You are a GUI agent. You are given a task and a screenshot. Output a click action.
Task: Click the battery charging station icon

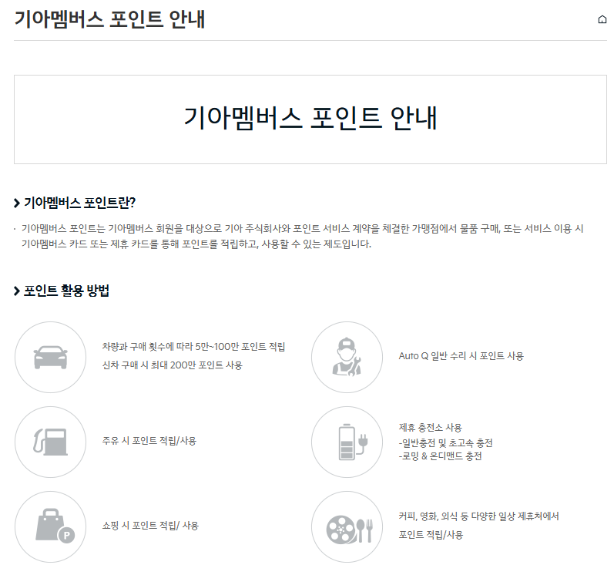pos(347,442)
